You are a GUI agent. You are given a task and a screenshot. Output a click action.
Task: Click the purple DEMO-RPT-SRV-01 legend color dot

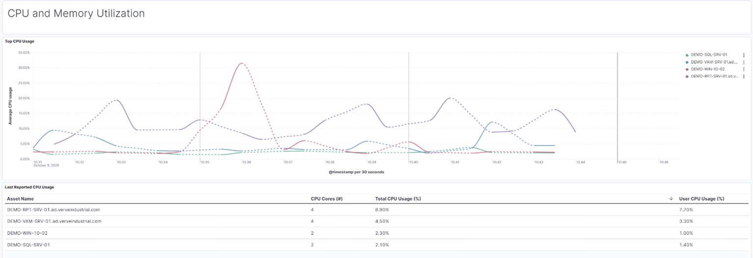(x=687, y=76)
